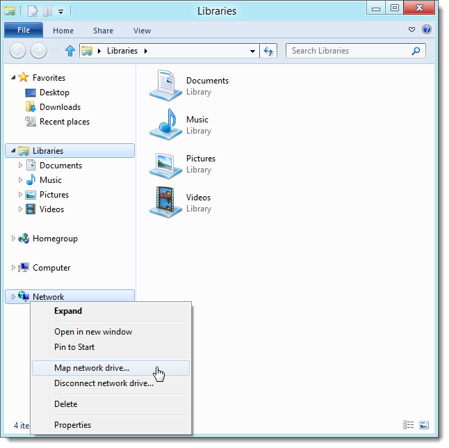Open Customize Quick Access Toolbar dropdown
This screenshot has height=448, width=449.
(60, 12)
